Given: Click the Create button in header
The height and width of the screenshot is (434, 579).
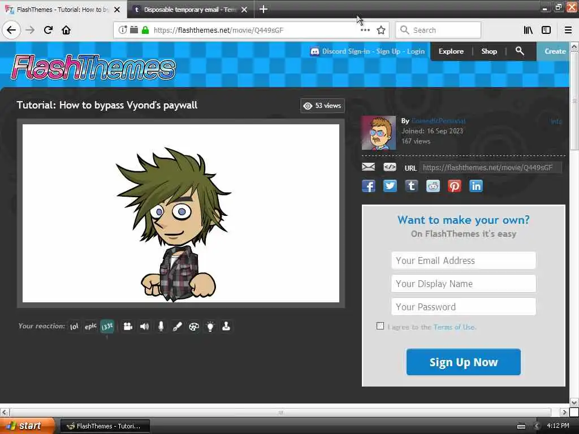Looking at the screenshot, I should [555, 51].
